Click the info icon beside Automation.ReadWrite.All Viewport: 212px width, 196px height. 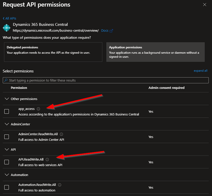pyautogui.click(x=60, y=185)
